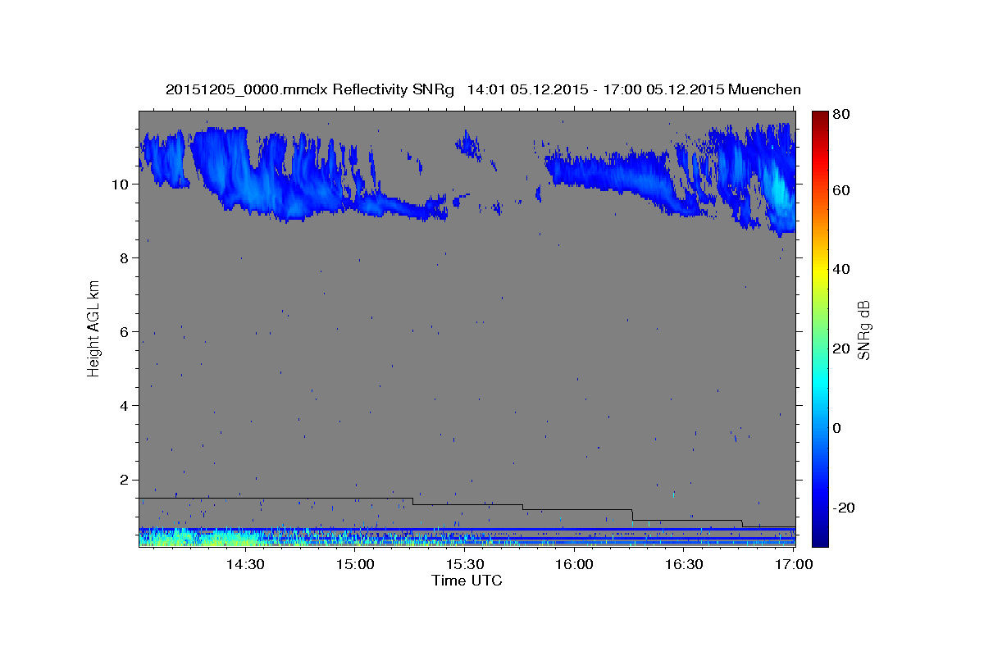The height and width of the screenshot is (656, 984).
Task: Click the 'Height AGL km' axis label
Action: tap(94, 329)
